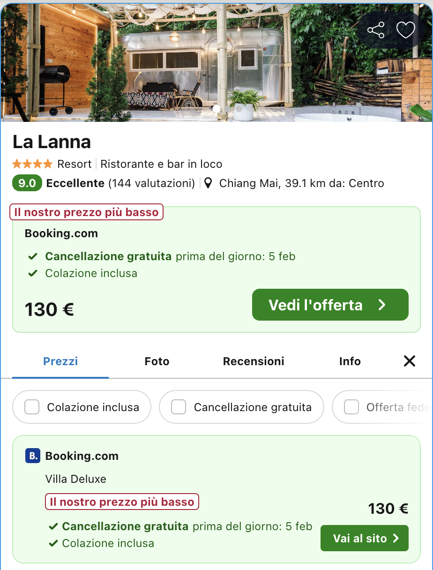Click the checkmark beside Colazione inclusa
The image size is (433, 570).
(x=34, y=273)
